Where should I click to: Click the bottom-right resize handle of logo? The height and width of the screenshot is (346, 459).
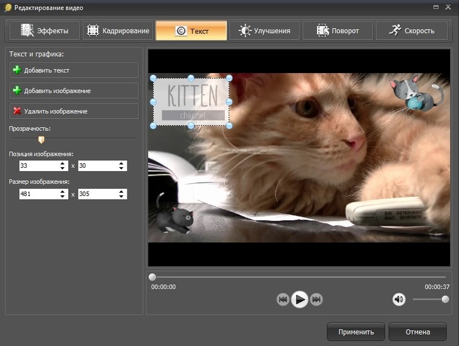(x=229, y=125)
